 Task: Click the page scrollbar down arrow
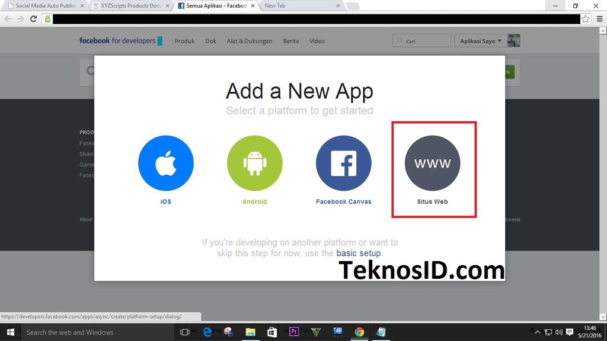click(603, 317)
